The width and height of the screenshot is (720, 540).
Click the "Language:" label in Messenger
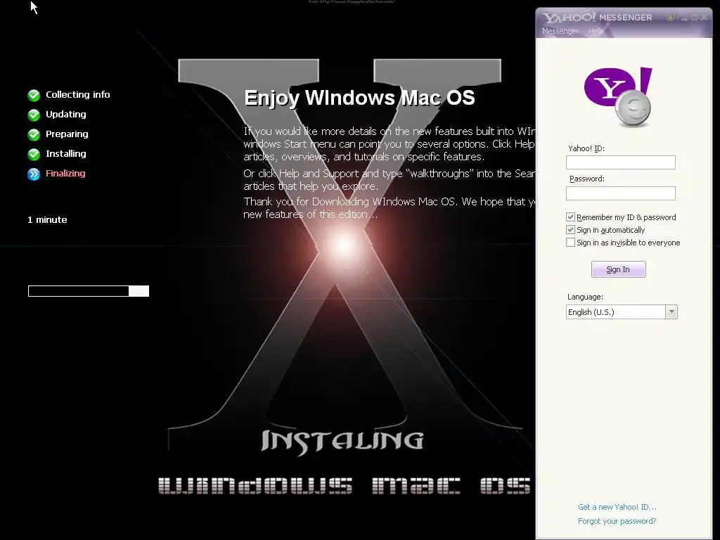coord(585,297)
